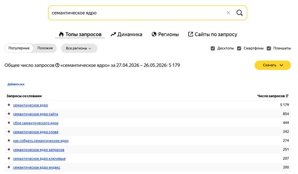Screen dimensions: 298x174
Task: Select the Популярные toggle option
Action: tap(19, 48)
